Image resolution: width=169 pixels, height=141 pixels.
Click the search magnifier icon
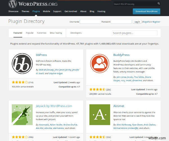click(159, 3)
